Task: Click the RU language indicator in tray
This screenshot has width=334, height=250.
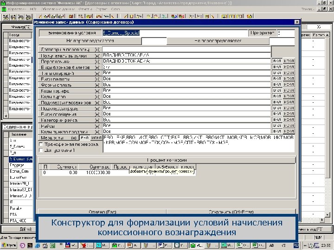Action: pos(296,245)
